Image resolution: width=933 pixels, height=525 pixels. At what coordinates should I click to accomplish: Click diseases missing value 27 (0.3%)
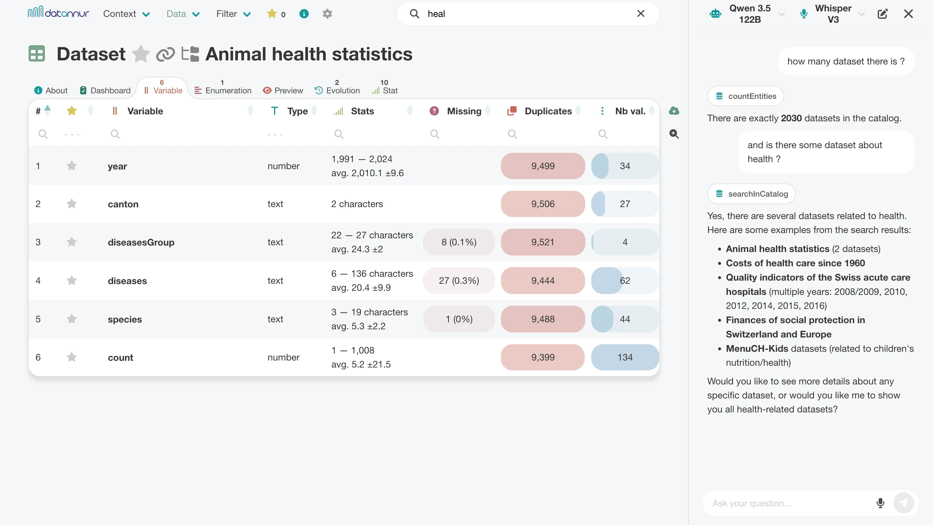coord(459,280)
